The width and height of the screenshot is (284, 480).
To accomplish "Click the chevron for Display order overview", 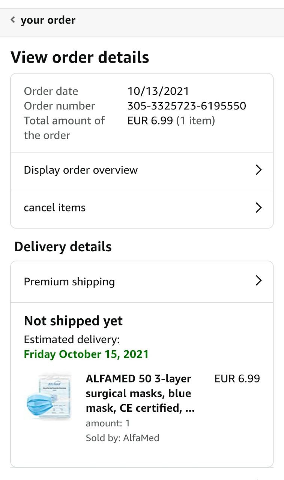I will tap(258, 170).
